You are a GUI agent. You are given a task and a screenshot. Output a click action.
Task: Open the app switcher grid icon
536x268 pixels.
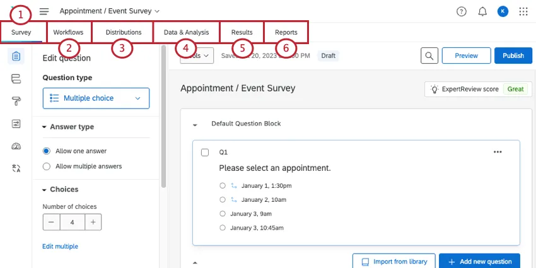[x=523, y=11]
